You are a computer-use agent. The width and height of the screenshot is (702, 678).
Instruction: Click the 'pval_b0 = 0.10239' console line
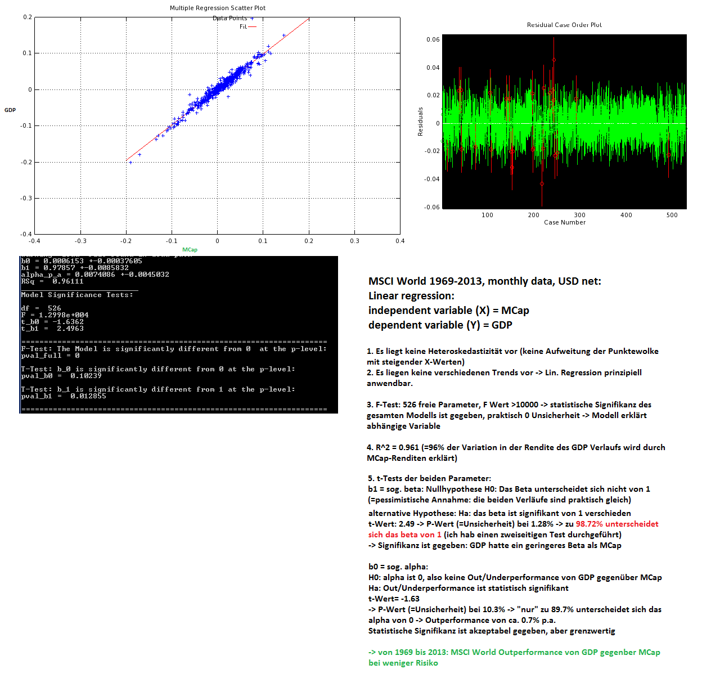click(61, 376)
